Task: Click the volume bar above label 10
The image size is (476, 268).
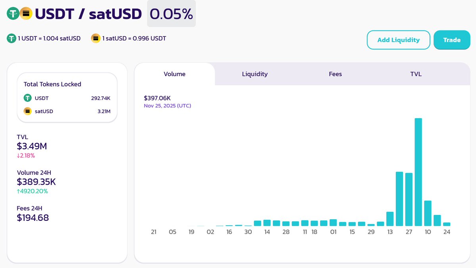Action: [428, 213]
